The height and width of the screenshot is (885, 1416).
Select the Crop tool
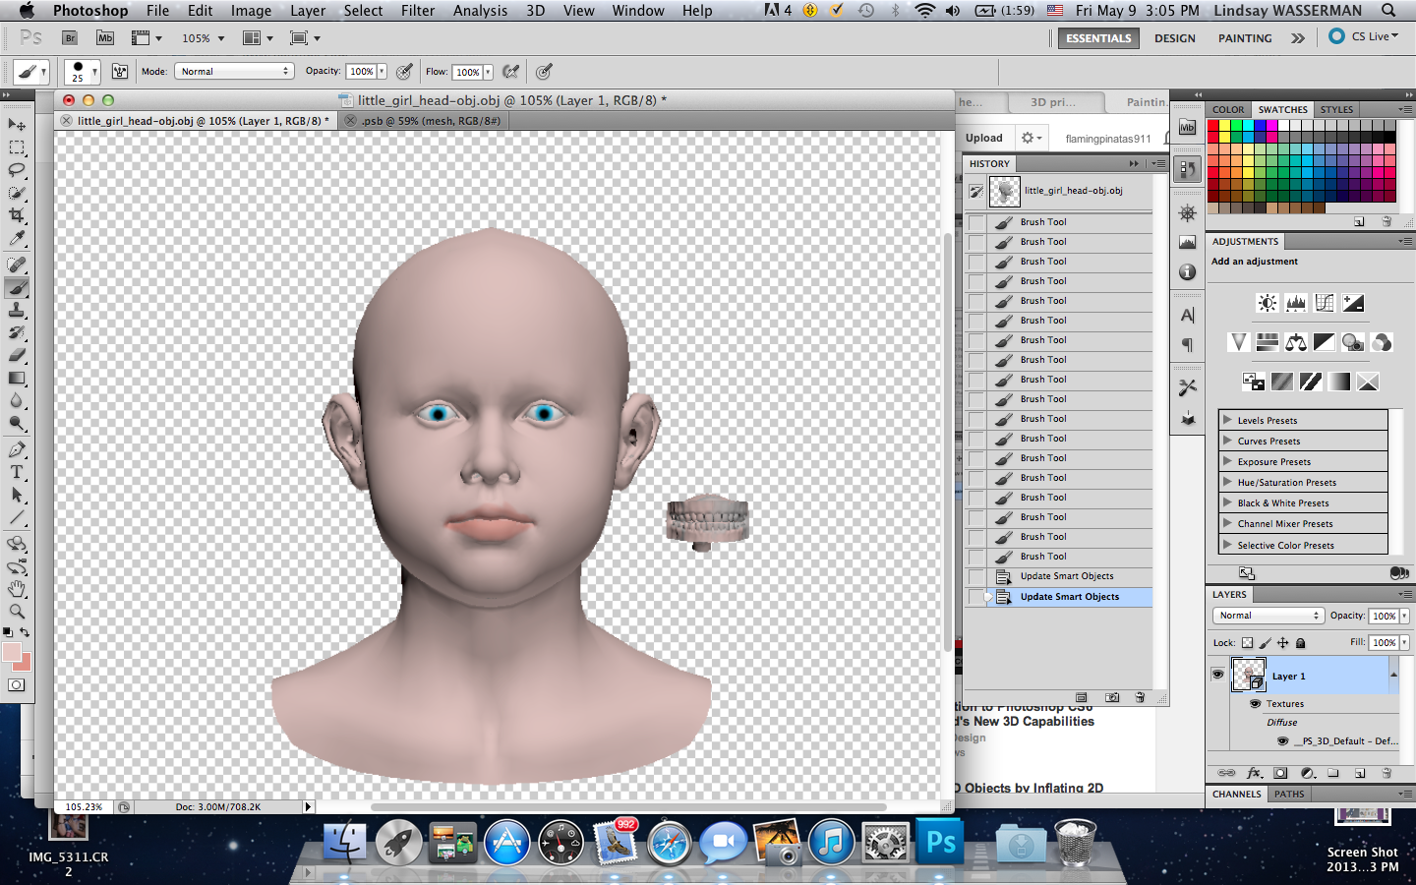tap(17, 215)
